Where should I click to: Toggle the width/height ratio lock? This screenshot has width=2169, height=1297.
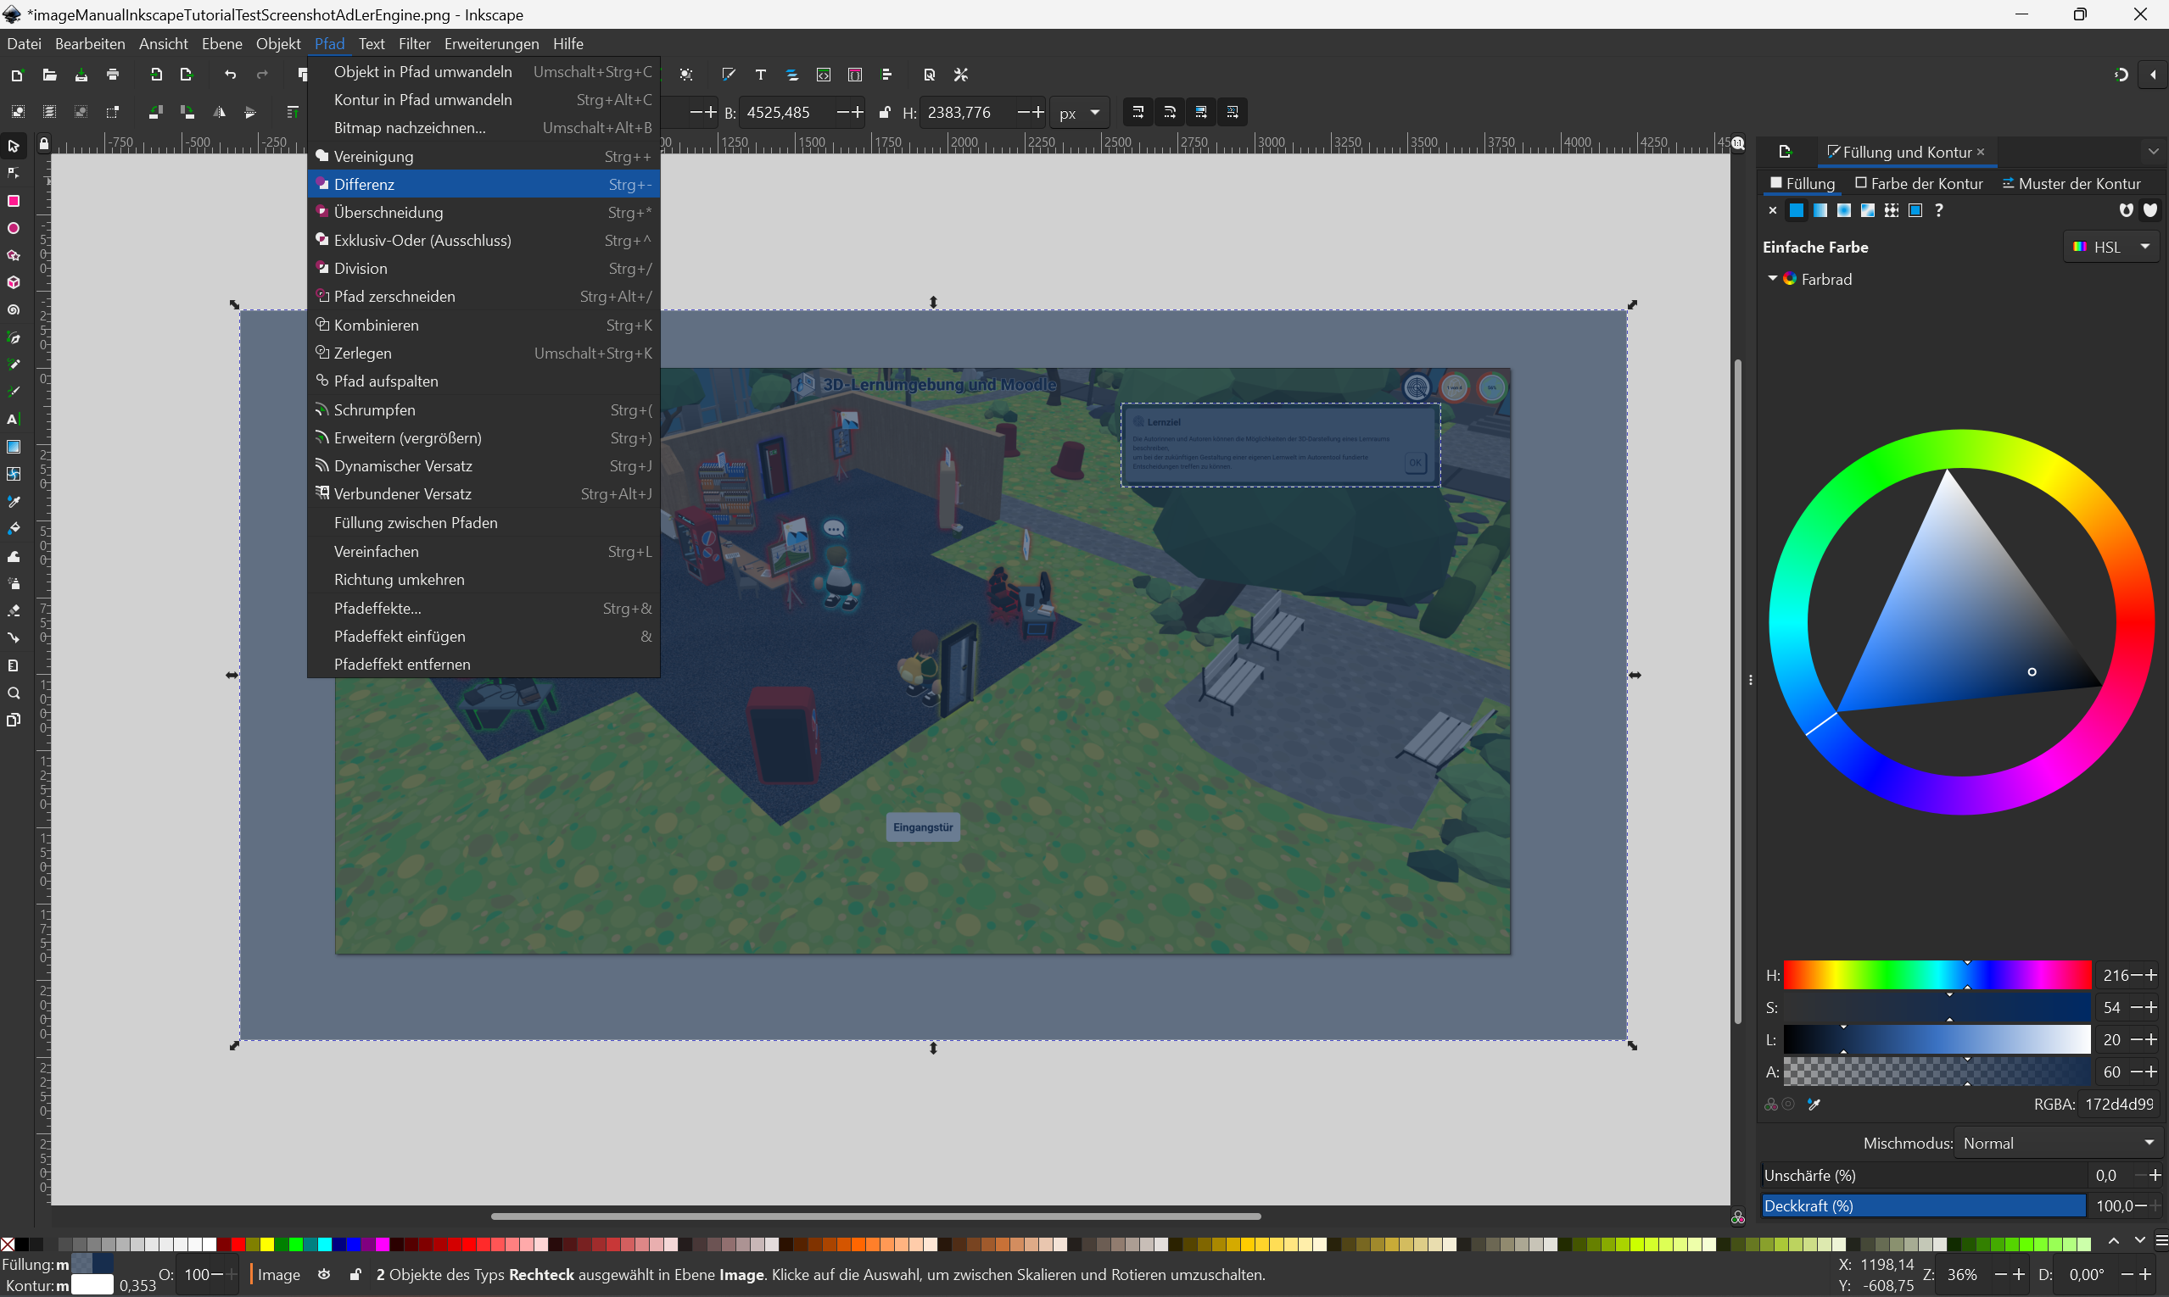click(884, 113)
